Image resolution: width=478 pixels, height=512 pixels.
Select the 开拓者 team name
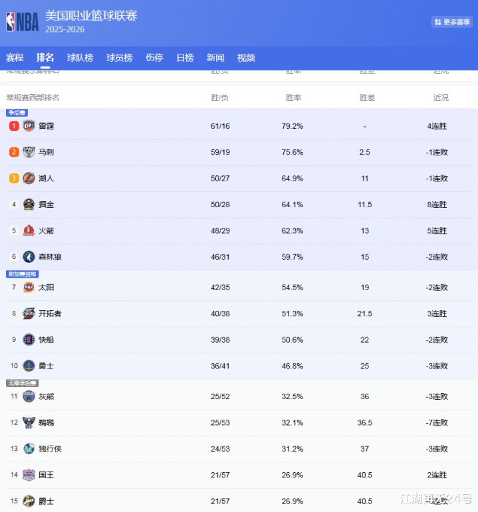pos(50,313)
